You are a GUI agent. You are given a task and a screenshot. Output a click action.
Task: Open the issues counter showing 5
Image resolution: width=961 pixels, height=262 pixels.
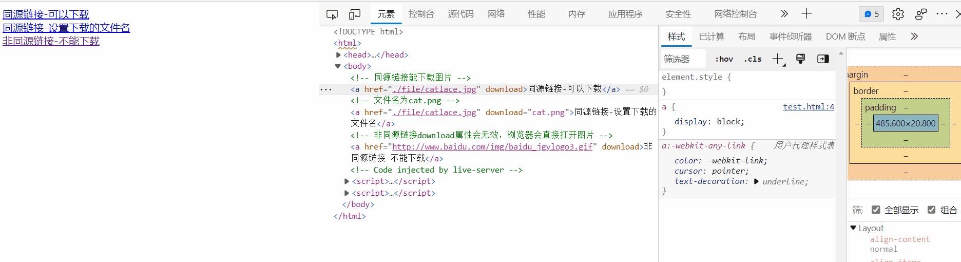pyautogui.click(x=872, y=14)
